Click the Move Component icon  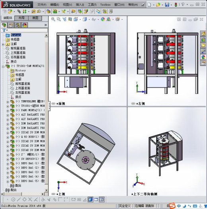coord(39,12)
